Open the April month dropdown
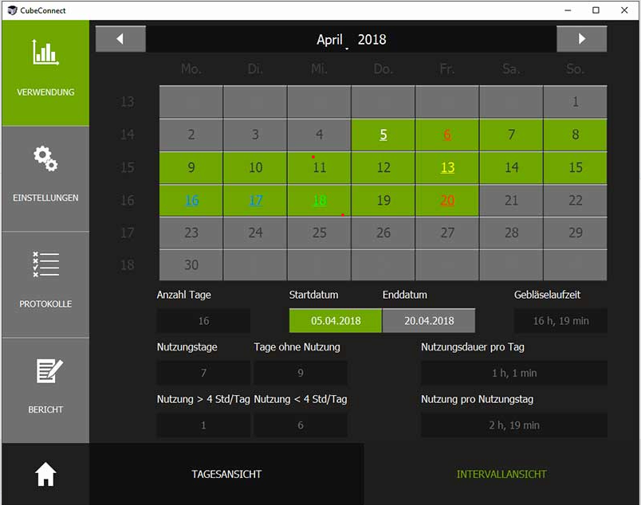Image resolution: width=641 pixels, height=505 pixels. pos(330,40)
